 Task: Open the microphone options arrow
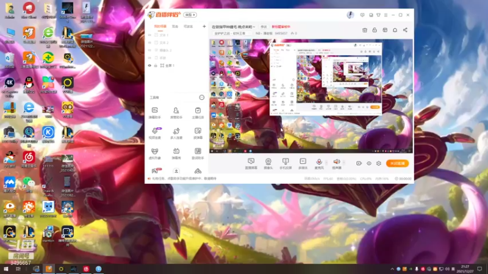[x=326, y=163]
